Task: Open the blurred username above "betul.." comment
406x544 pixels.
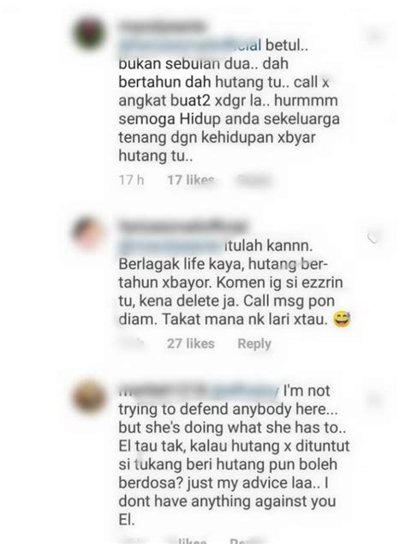Action: coord(163,27)
